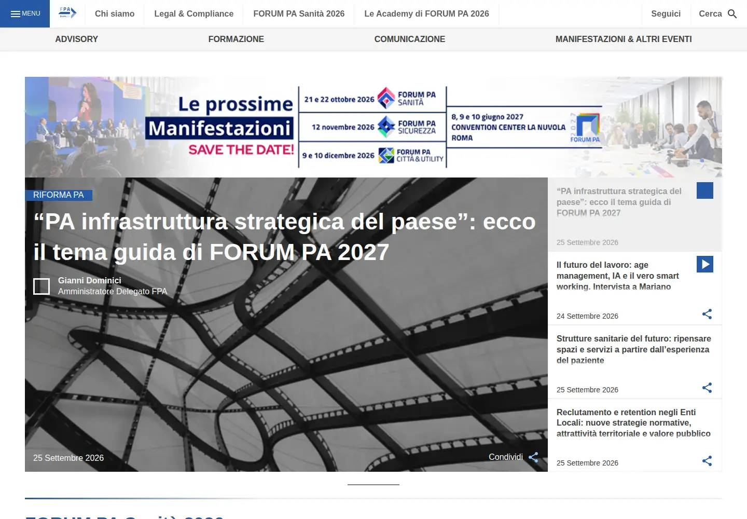Click the hero date '25 Settembre 2026'
Image resolution: width=747 pixels, height=519 pixels.
(x=68, y=458)
